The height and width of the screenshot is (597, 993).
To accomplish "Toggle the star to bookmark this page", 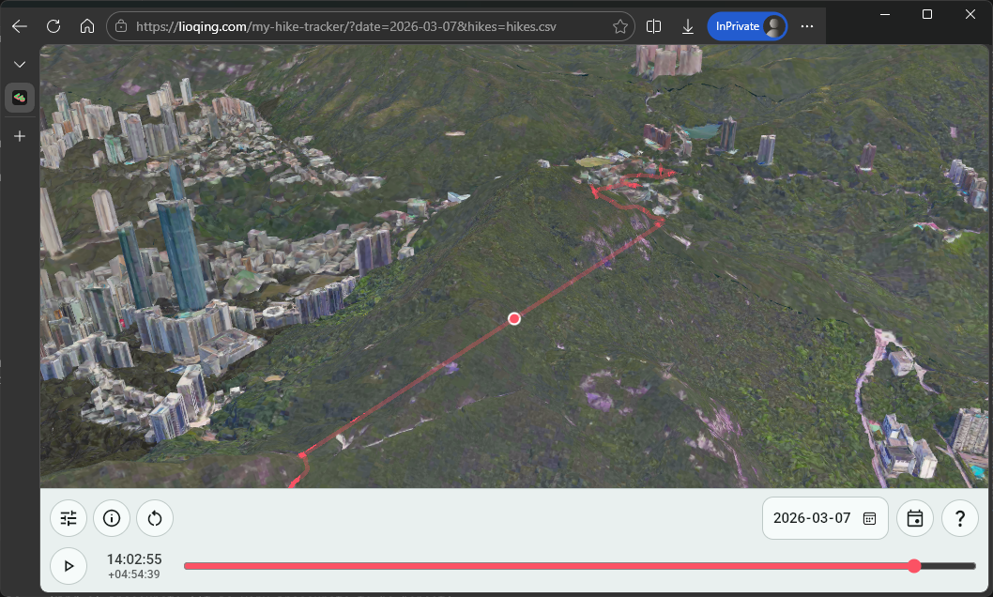I will 619,25.
